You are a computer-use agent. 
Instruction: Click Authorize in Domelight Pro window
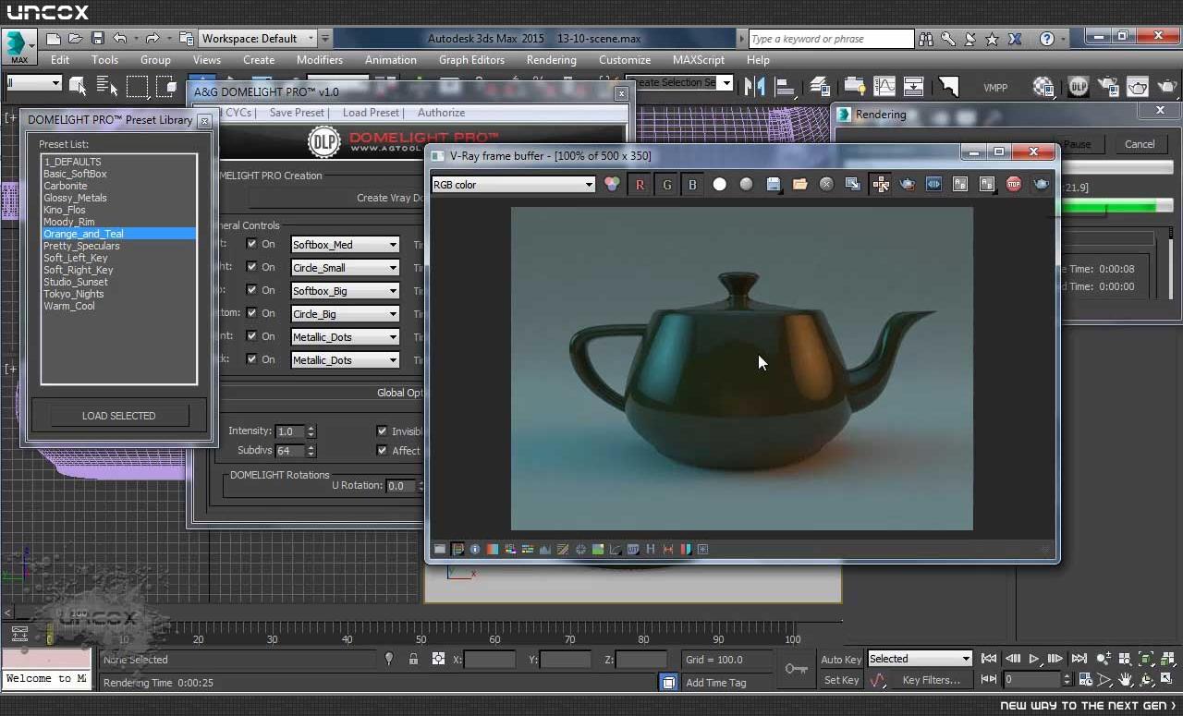[442, 113]
